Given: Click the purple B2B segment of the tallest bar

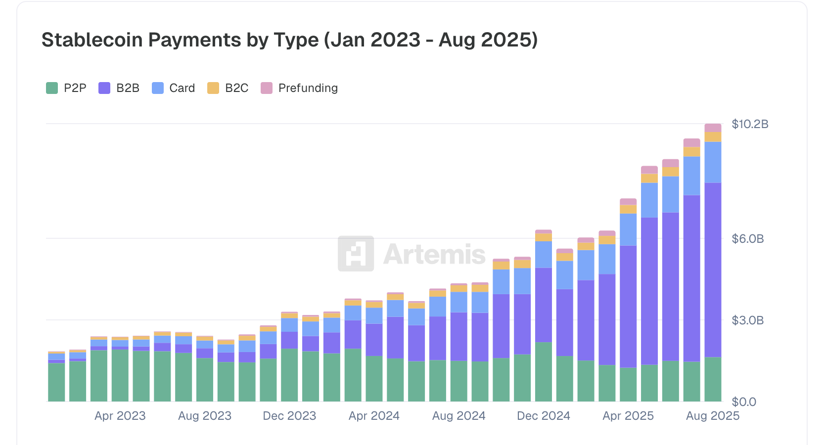Looking at the screenshot, I should (713, 269).
